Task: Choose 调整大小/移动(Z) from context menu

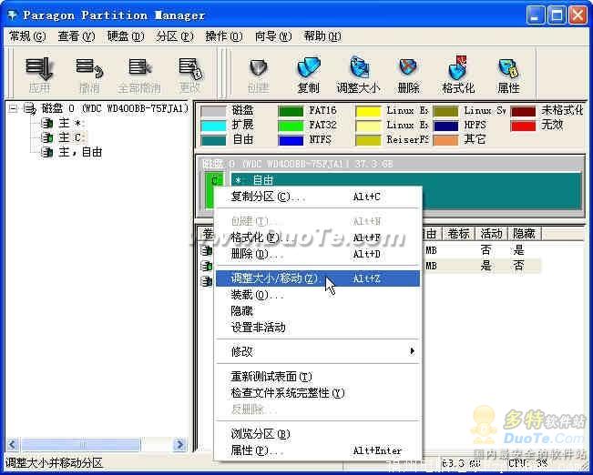Action: point(318,278)
